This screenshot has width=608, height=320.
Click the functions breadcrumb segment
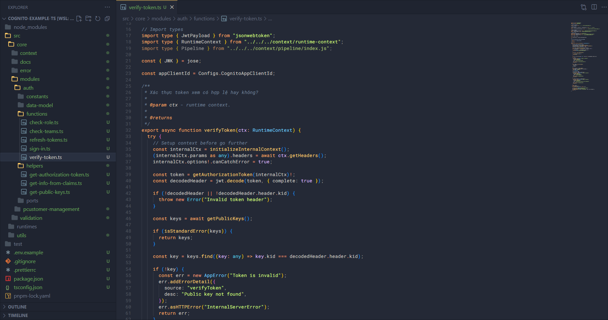pos(204,19)
